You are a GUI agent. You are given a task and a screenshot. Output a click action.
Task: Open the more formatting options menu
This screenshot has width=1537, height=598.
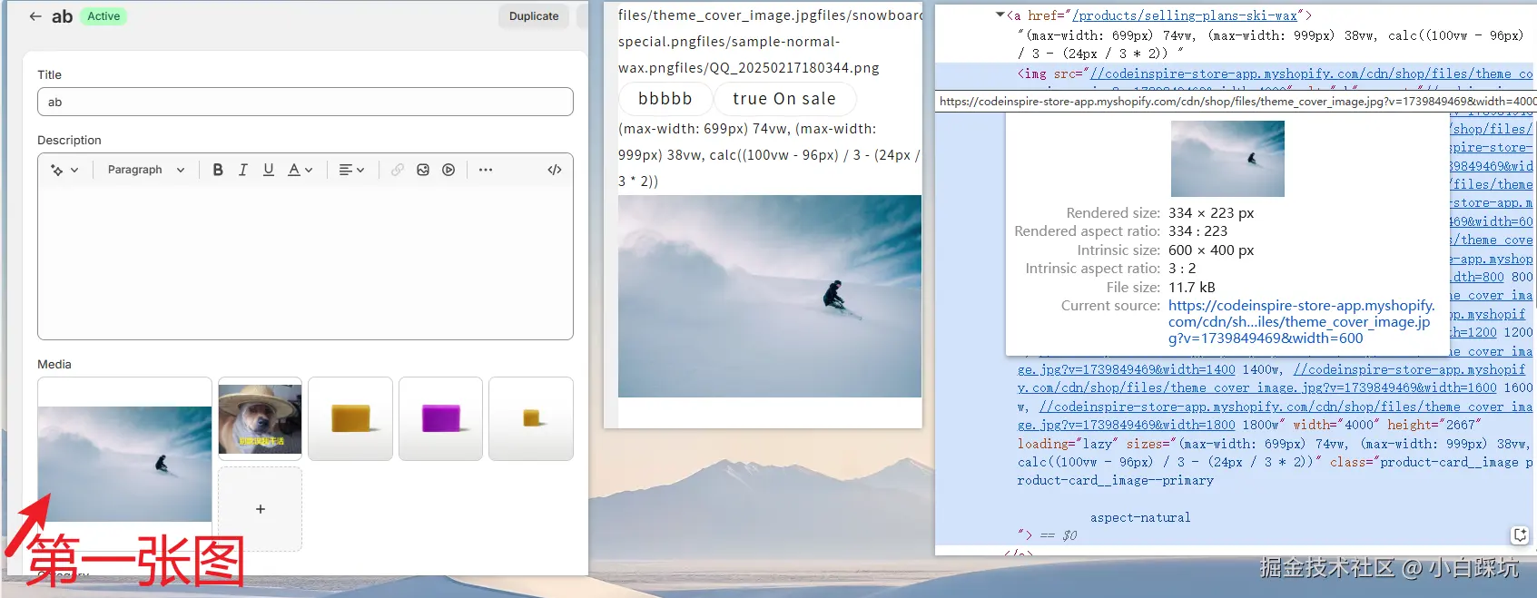click(x=486, y=170)
